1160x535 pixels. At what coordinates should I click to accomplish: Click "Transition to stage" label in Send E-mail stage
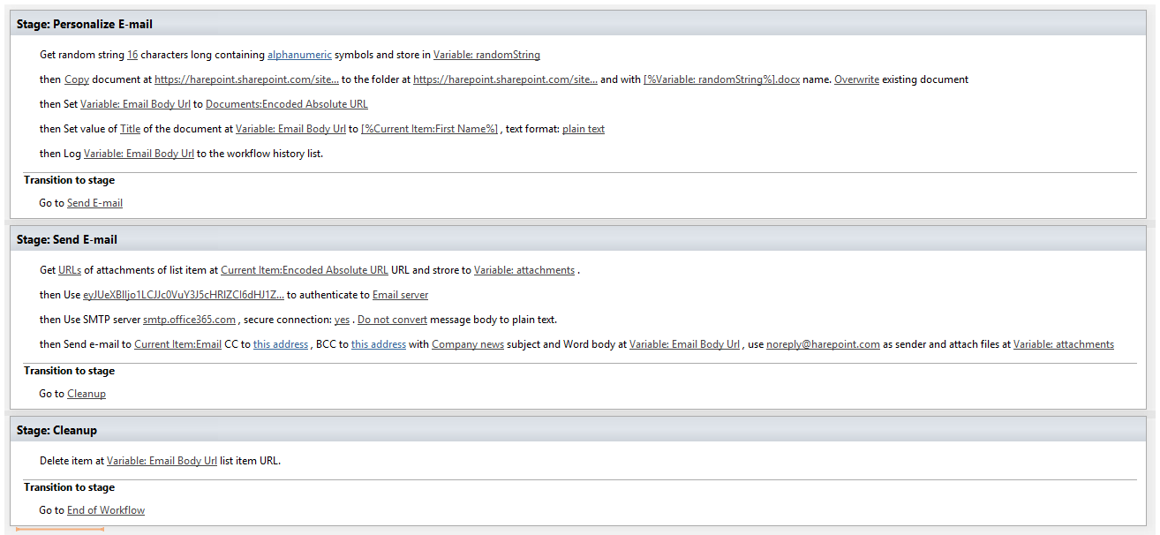69,371
